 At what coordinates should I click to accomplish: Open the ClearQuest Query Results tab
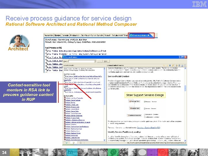click(x=92, y=36)
